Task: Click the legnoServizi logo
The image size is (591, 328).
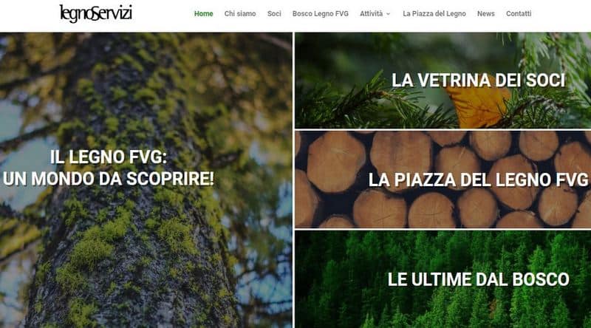Action: pos(96,13)
